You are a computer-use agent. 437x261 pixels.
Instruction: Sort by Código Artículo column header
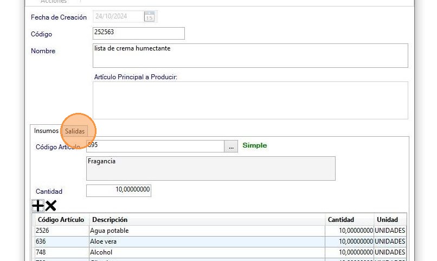point(61,220)
